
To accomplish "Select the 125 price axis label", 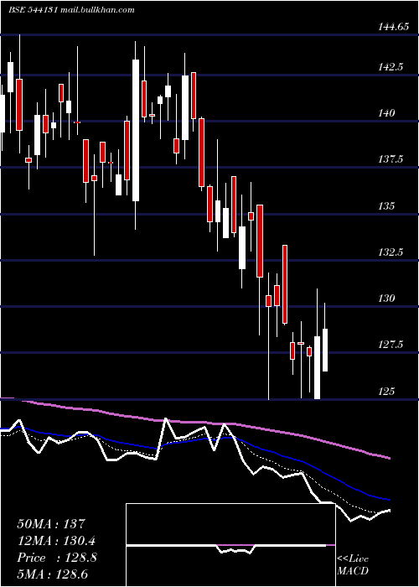I will (386, 392).
